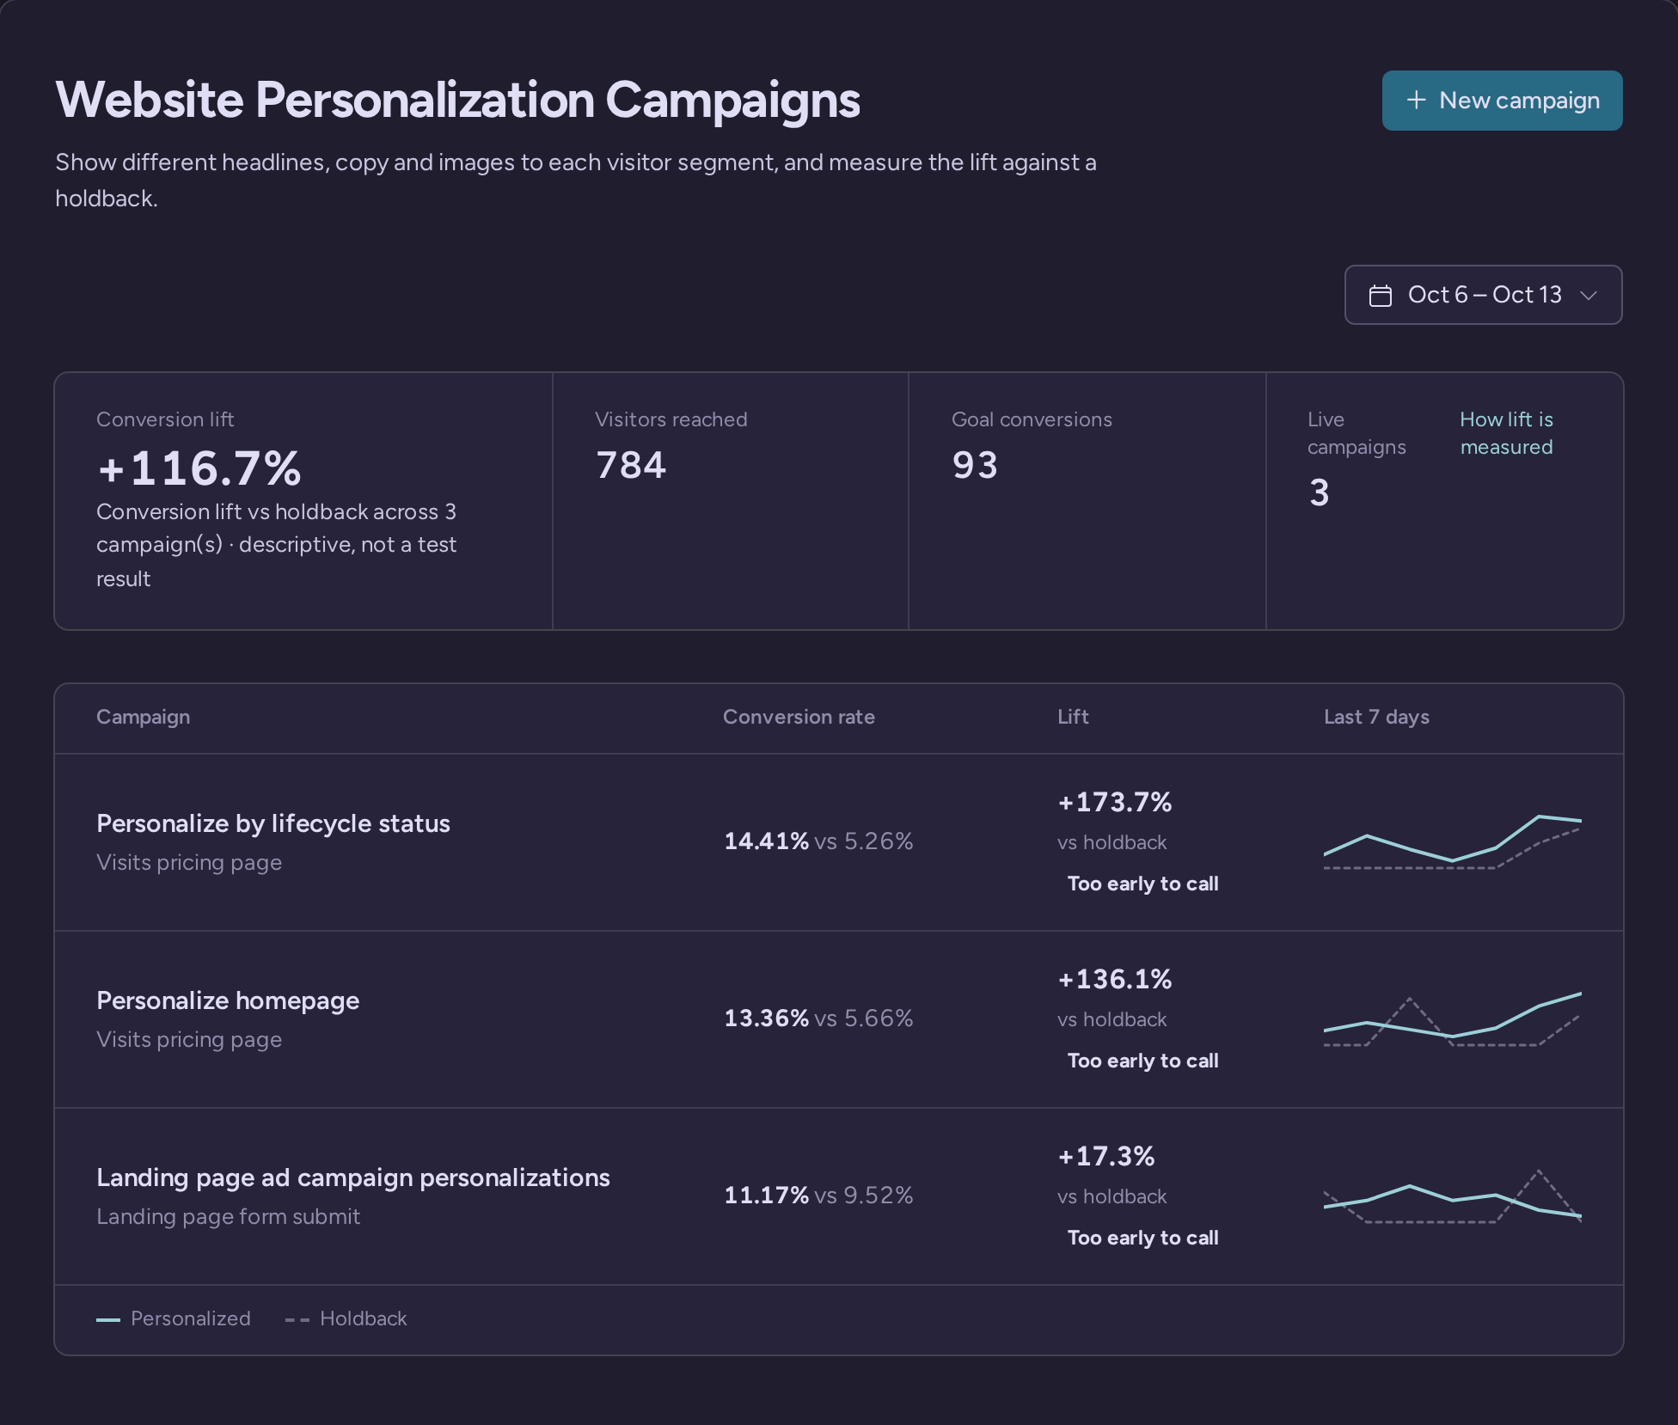Click the Personalize homepage sparkline chart

point(1453,1019)
